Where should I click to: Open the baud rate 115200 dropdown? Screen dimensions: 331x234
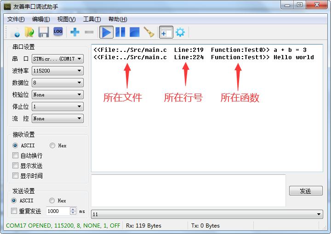[57, 71]
